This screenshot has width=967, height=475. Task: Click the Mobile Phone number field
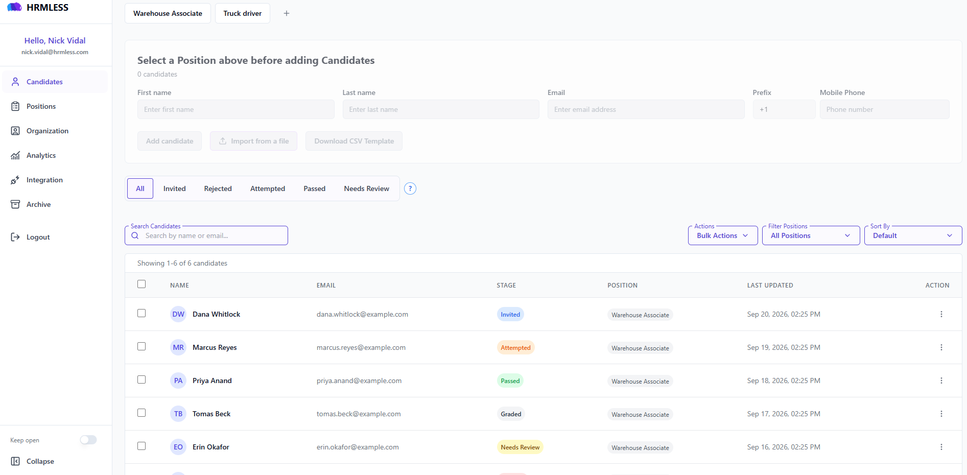(885, 109)
